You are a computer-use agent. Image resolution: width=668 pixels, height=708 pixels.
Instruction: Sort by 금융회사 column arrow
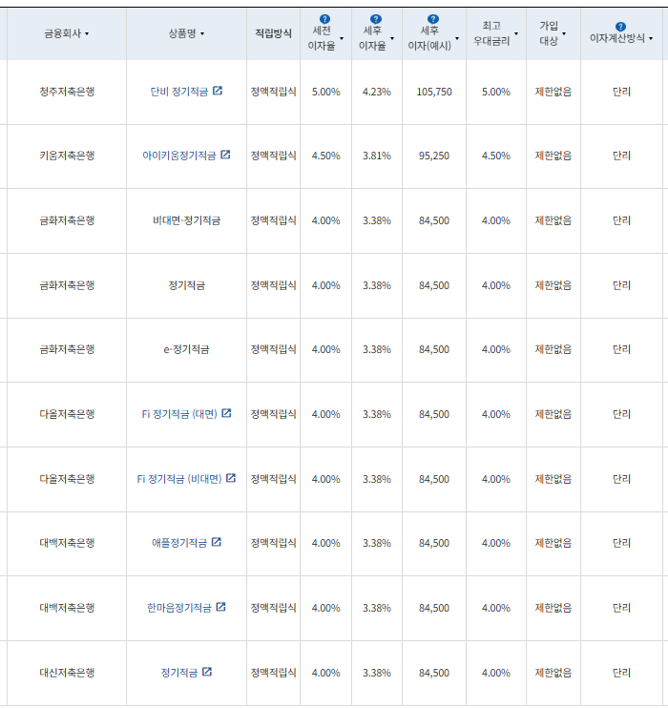(x=87, y=33)
